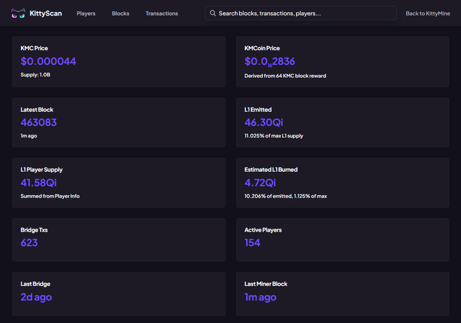Image resolution: width=461 pixels, height=323 pixels.
Task: Click the KMC Price value $0.000044
Action: pyautogui.click(x=48, y=62)
